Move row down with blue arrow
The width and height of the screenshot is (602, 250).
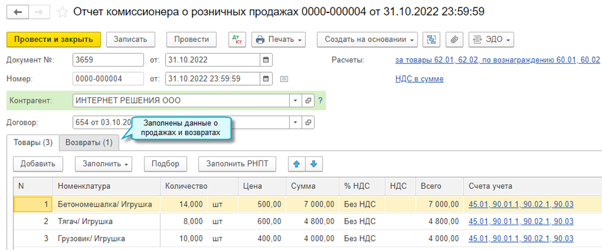click(313, 164)
